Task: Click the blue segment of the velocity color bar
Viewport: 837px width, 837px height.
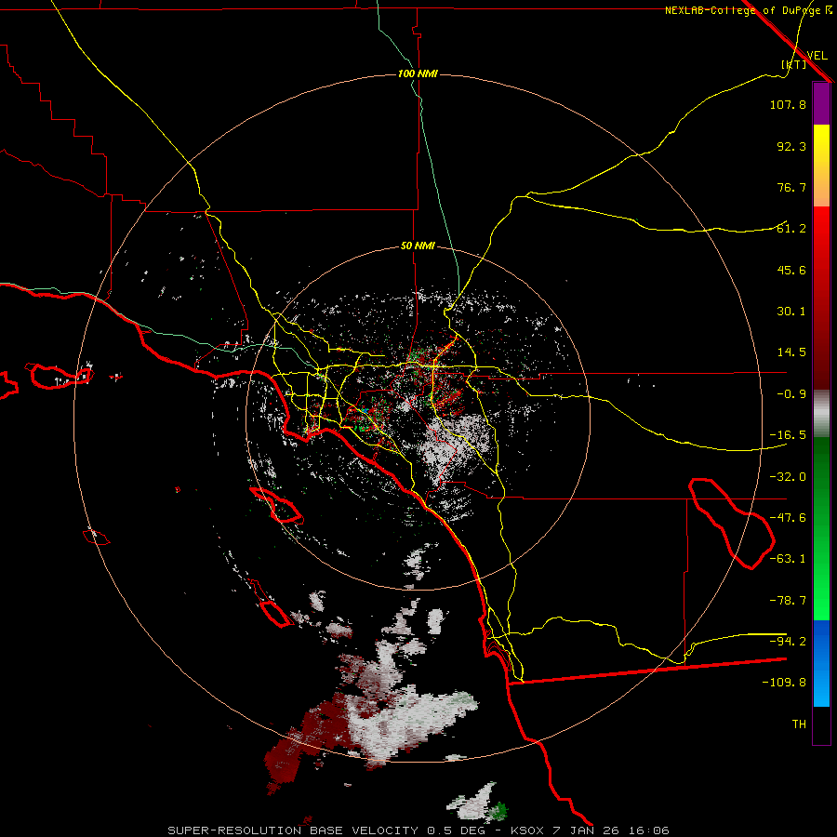Action: (821, 663)
